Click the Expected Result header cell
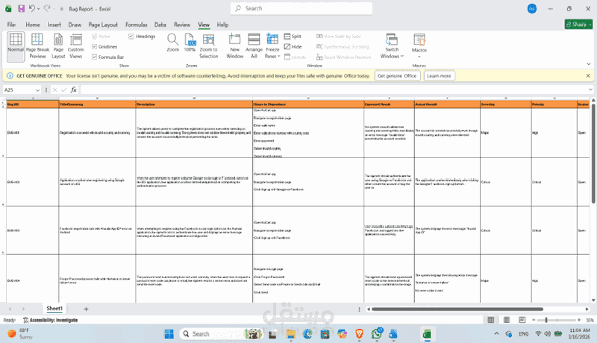597x343 pixels. click(x=389, y=104)
